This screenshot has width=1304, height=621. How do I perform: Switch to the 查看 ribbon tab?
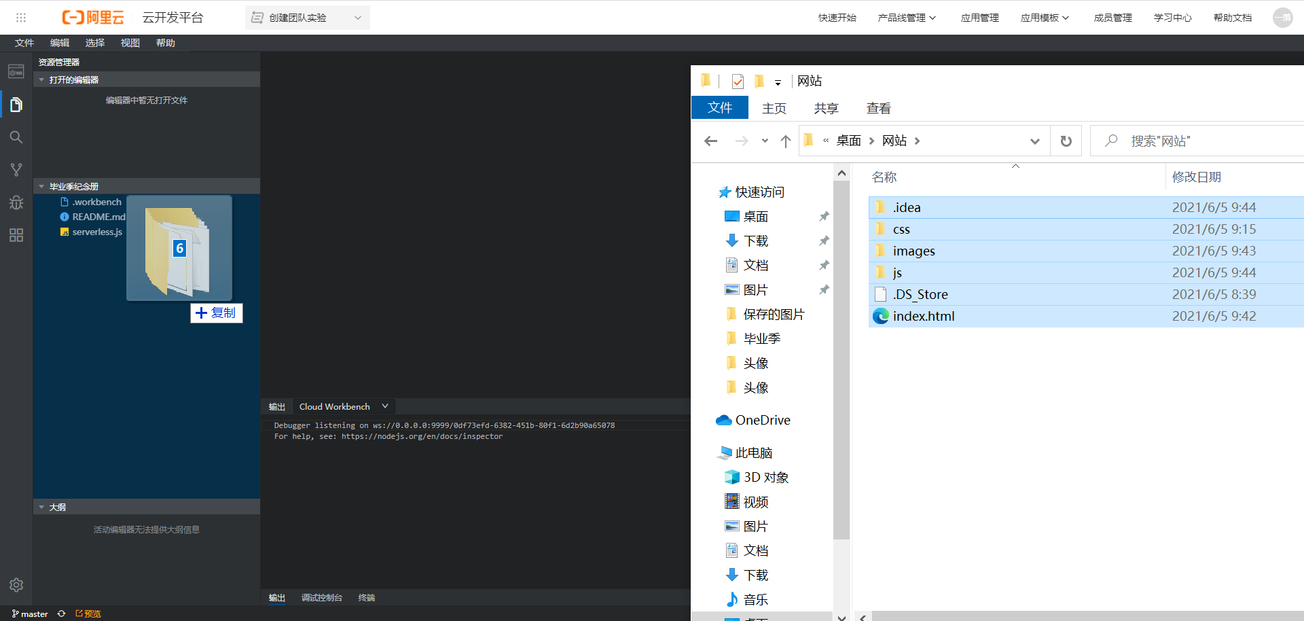click(x=879, y=108)
